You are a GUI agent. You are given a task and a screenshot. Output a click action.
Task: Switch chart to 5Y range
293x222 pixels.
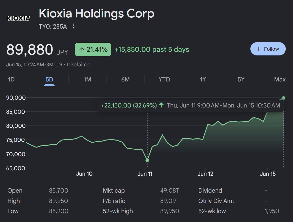(241, 79)
